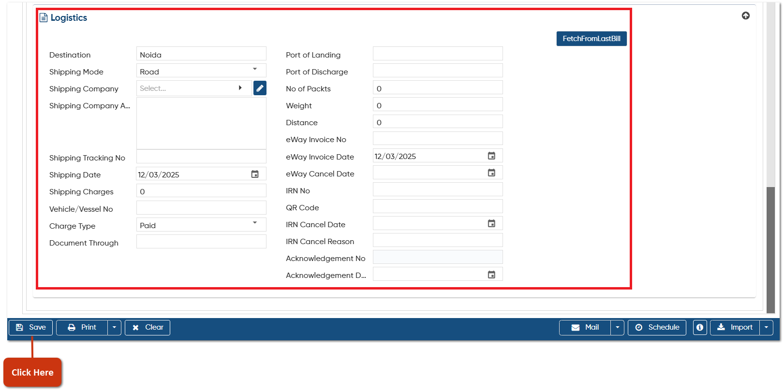Click the Logistics section heading
Viewport: 784px width, 392px height.
coord(69,18)
